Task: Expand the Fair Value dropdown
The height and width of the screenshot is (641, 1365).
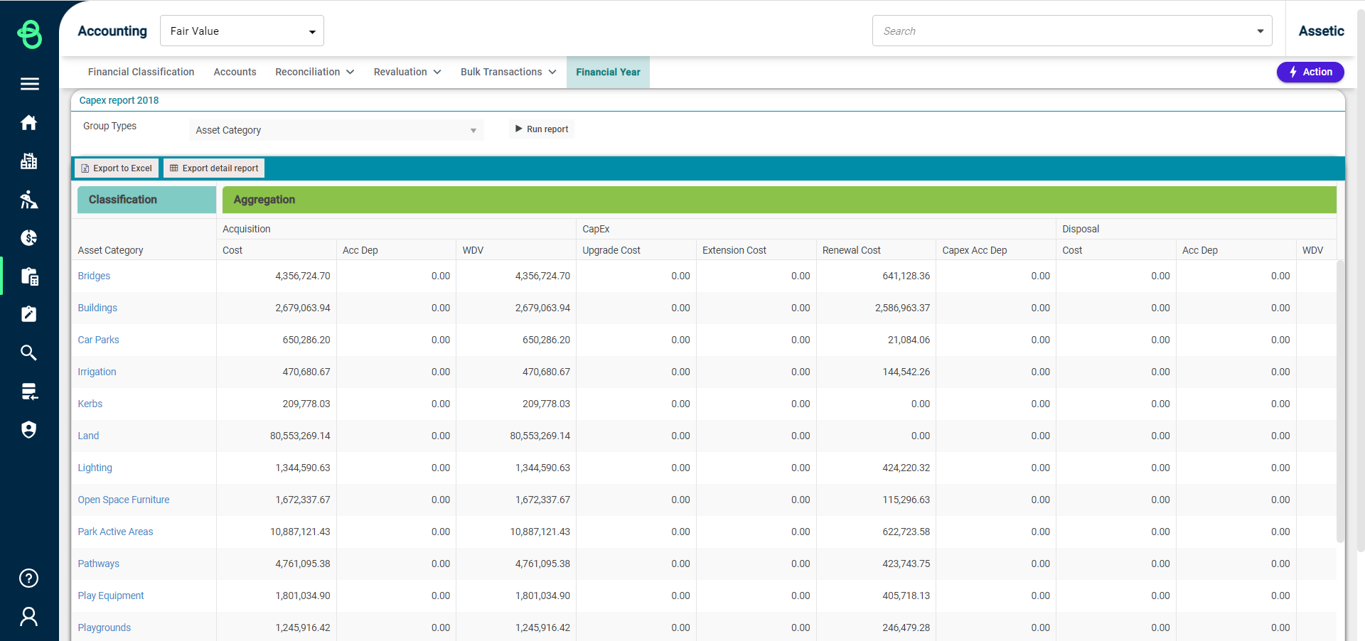Action: click(242, 31)
